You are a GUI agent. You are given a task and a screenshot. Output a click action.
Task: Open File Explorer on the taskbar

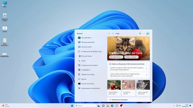click(x=108, y=106)
